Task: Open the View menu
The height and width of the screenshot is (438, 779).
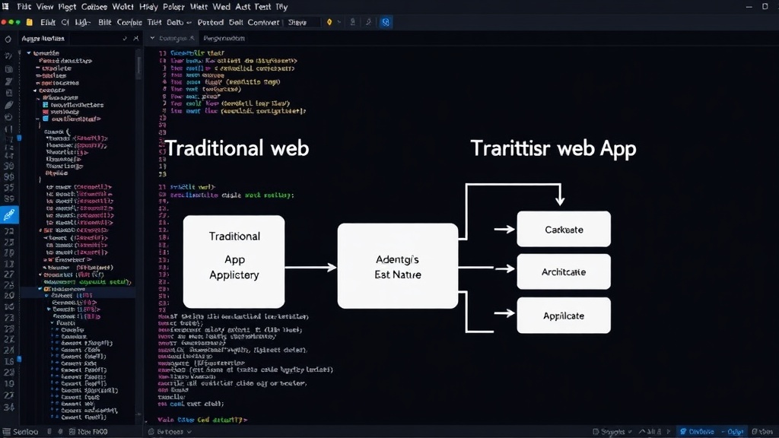Action: [45, 7]
